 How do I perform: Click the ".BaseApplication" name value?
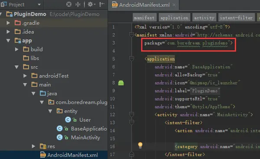click(x=211, y=67)
